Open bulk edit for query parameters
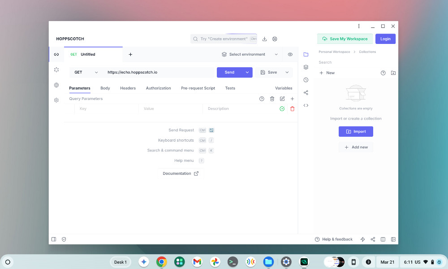The image size is (448, 269). point(282,99)
